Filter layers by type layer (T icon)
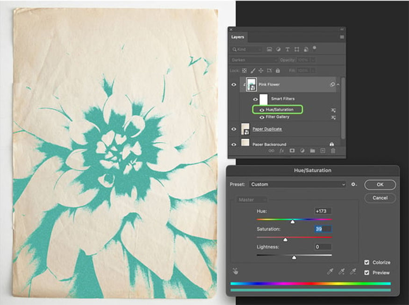409x305 pixels. pyautogui.click(x=287, y=49)
